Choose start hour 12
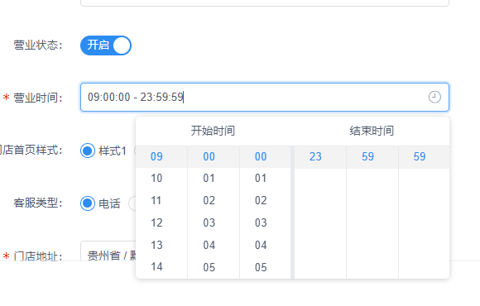 pos(161,222)
